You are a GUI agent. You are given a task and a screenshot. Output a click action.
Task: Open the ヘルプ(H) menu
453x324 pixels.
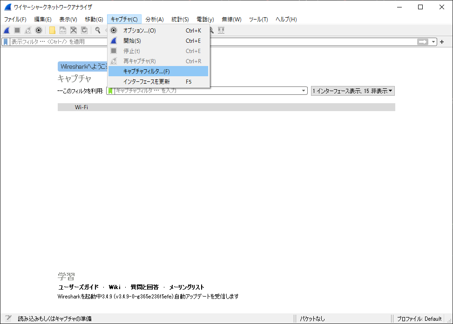pyautogui.click(x=286, y=20)
